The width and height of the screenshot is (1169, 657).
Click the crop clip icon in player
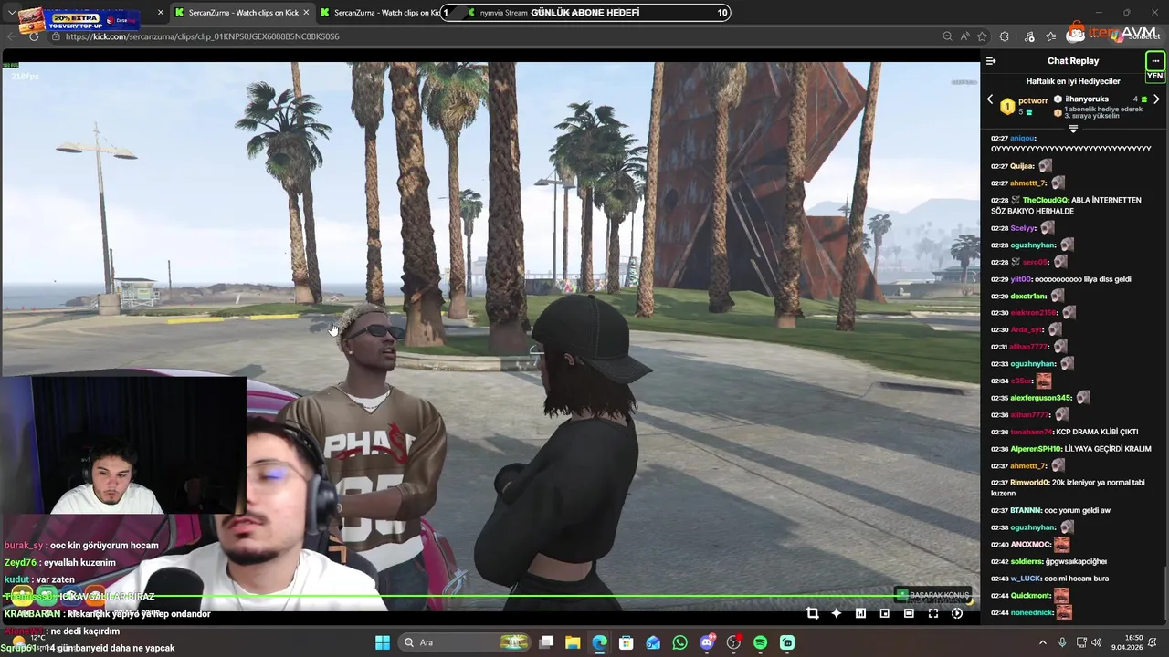click(x=812, y=613)
